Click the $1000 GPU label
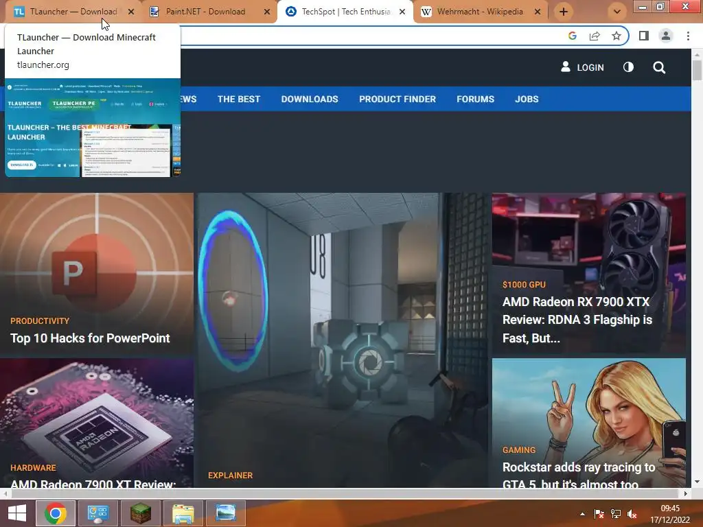703x527 pixels. [x=524, y=285]
